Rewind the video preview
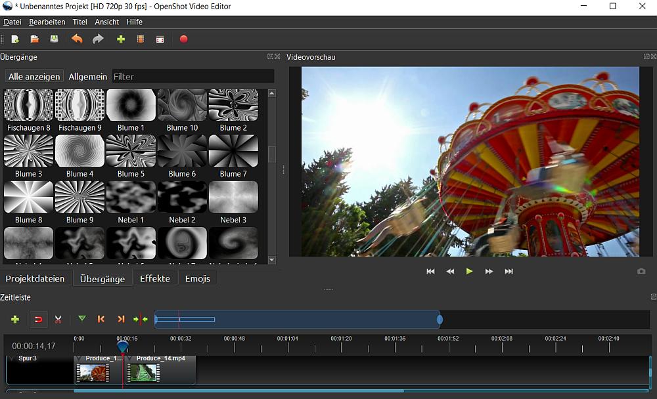The width and height of the screenshot is (657, 399). (450, 271)
